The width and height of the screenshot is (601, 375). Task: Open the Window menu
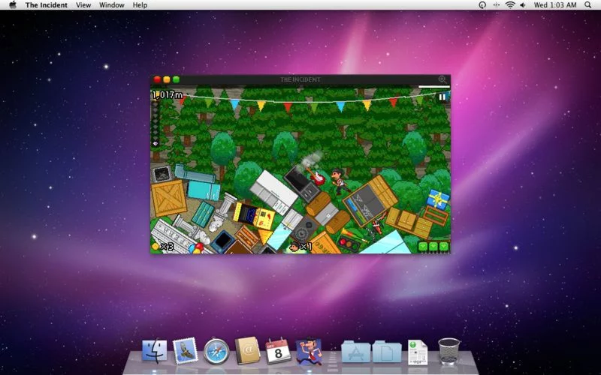coord(111,5)
